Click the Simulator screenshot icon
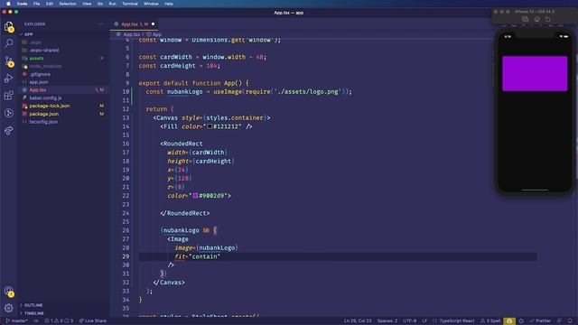Image resolution: width=578 pixels, height=325 pixels. [526, 19]
